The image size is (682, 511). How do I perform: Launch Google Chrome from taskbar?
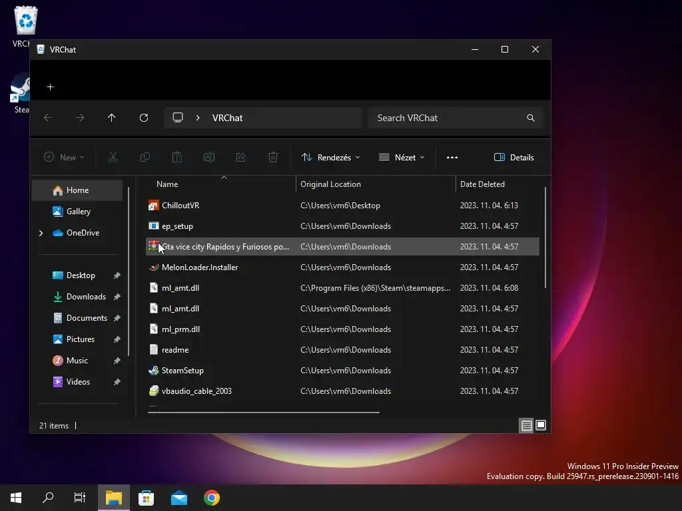coord(211,498)
